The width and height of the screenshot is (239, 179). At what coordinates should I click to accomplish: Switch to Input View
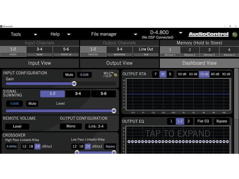tap(40, 63)
